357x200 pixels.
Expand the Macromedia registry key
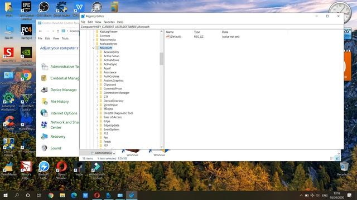coord(94,39)
